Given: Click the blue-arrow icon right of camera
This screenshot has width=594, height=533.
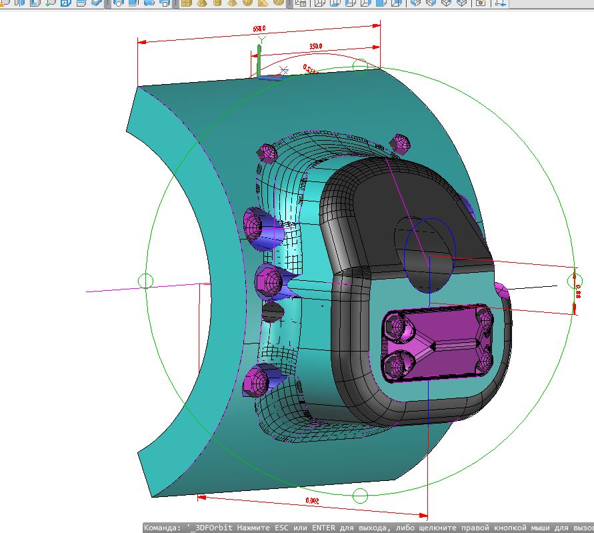Looking at the screenshot, I should pos(501,3).
